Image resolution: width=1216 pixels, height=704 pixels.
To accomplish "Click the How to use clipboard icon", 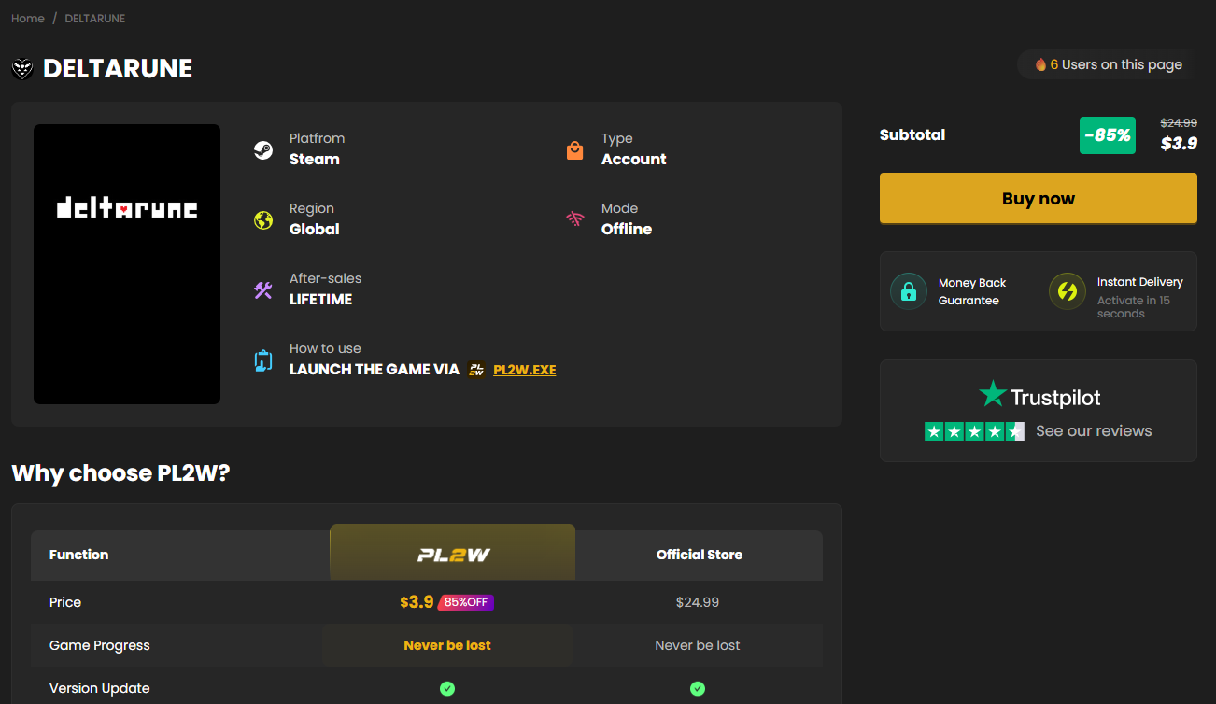I will (x=263, y=360).
